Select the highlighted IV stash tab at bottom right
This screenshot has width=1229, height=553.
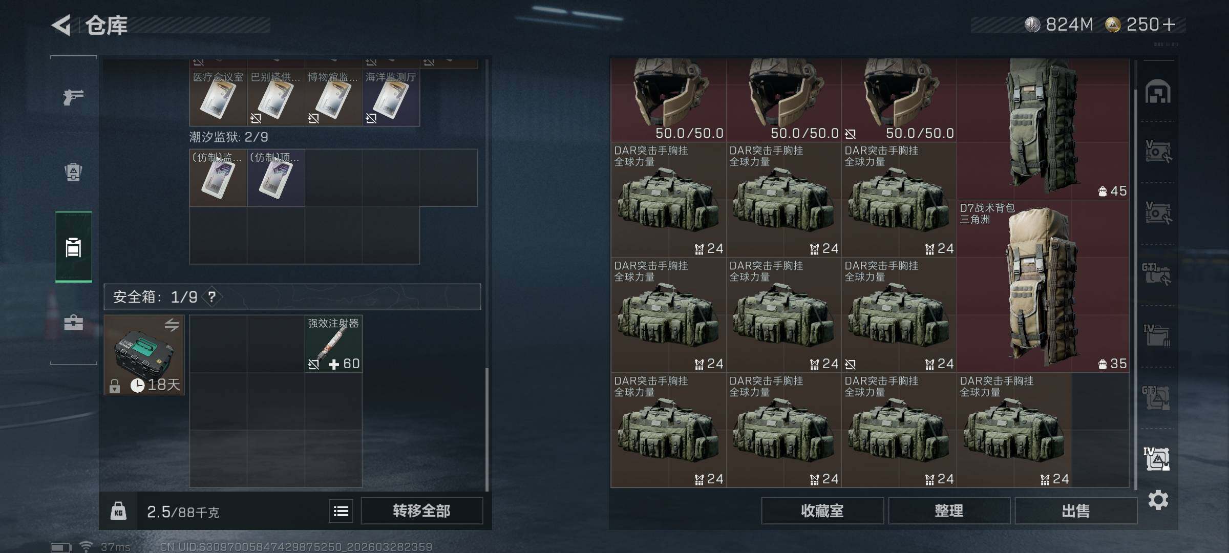click(1157, 458)
